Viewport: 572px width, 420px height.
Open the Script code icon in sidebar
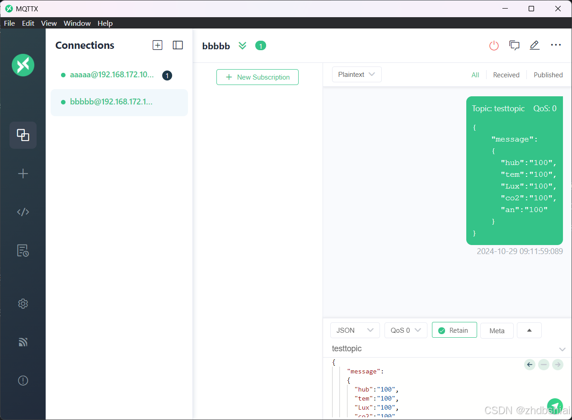tap(23, 212)
